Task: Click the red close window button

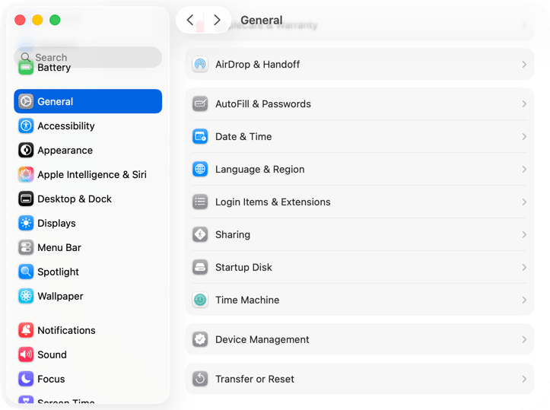Action: (x=20, y=20)
